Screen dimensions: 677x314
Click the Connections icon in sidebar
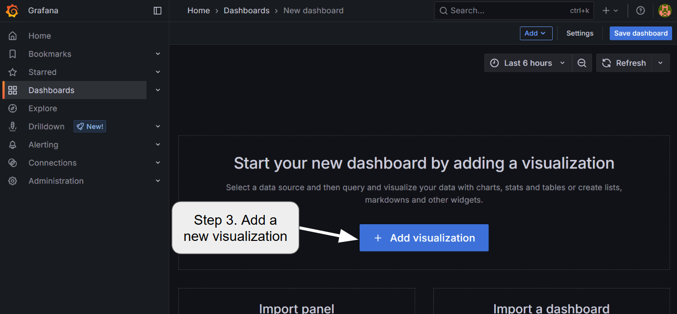(x=13, y=163)
